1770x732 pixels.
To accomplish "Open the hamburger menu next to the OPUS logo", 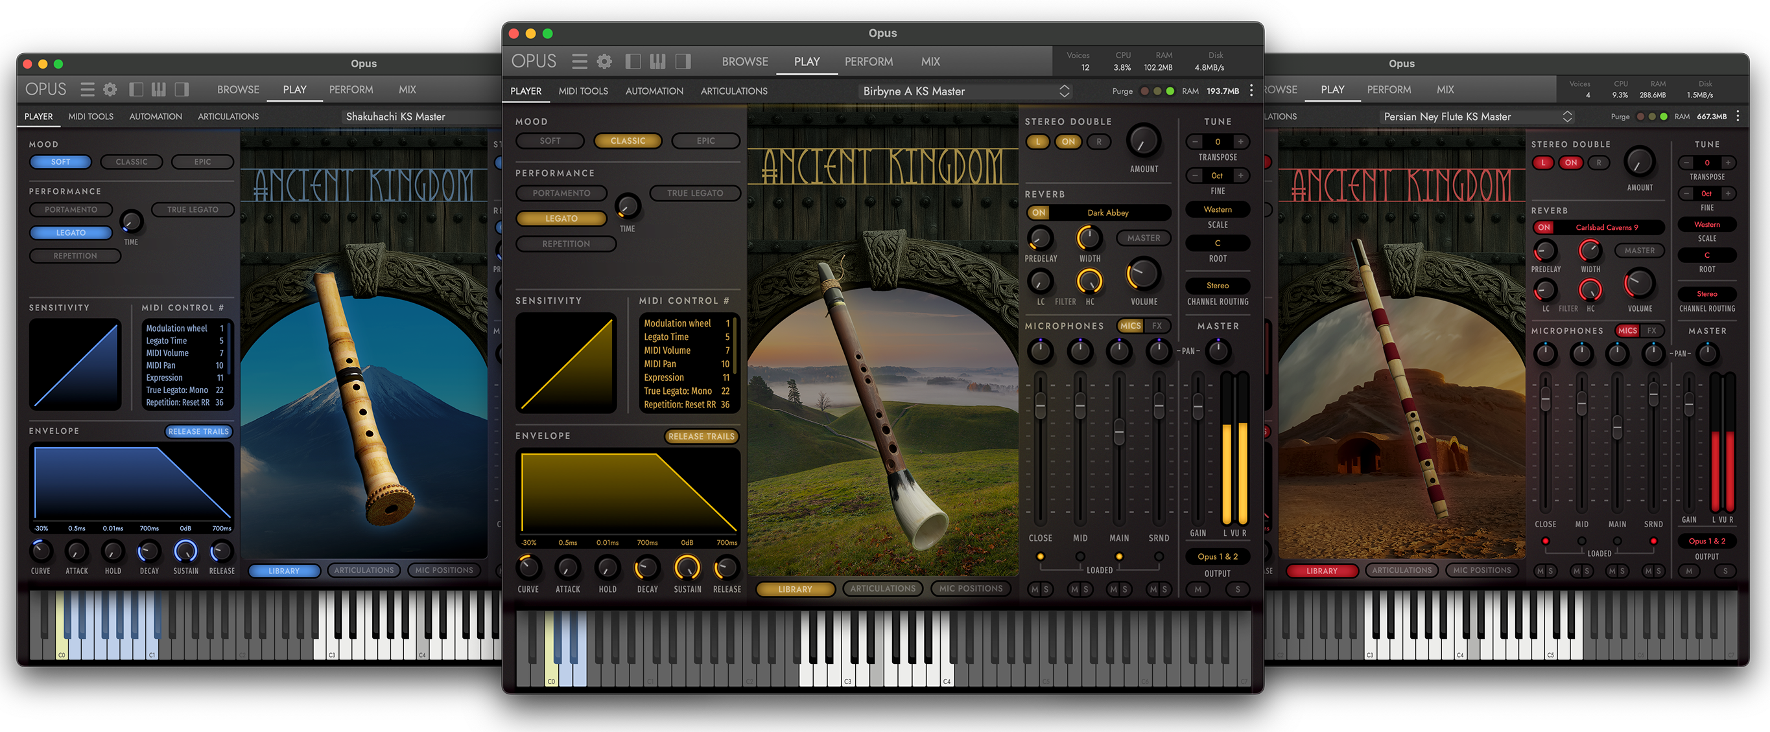I will pyautogui.click(x=579, y=61).
